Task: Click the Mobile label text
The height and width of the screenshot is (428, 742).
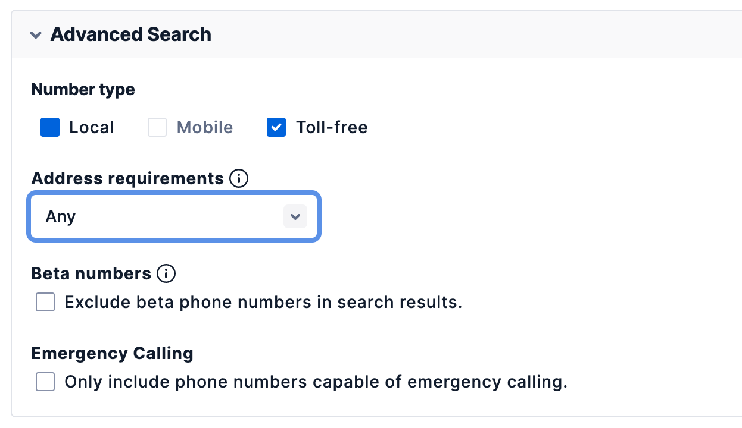Action: tap(205, 127)
